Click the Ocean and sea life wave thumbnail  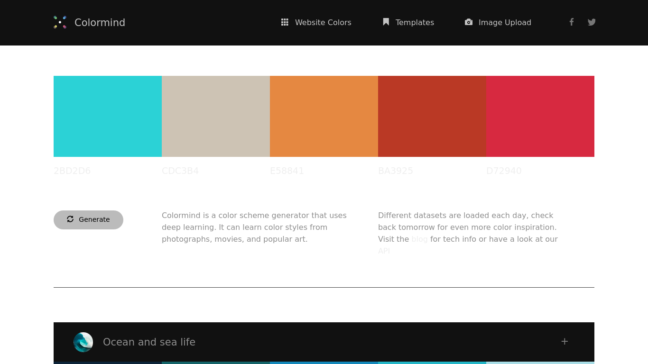pos(83,342)
